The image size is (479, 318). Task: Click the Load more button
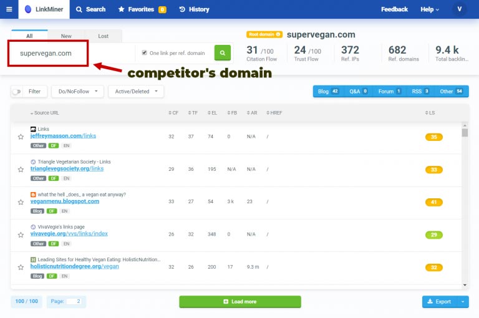click(239, 302)
